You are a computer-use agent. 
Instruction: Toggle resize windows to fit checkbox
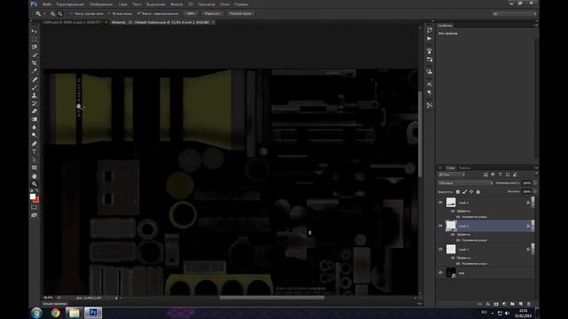71,14
